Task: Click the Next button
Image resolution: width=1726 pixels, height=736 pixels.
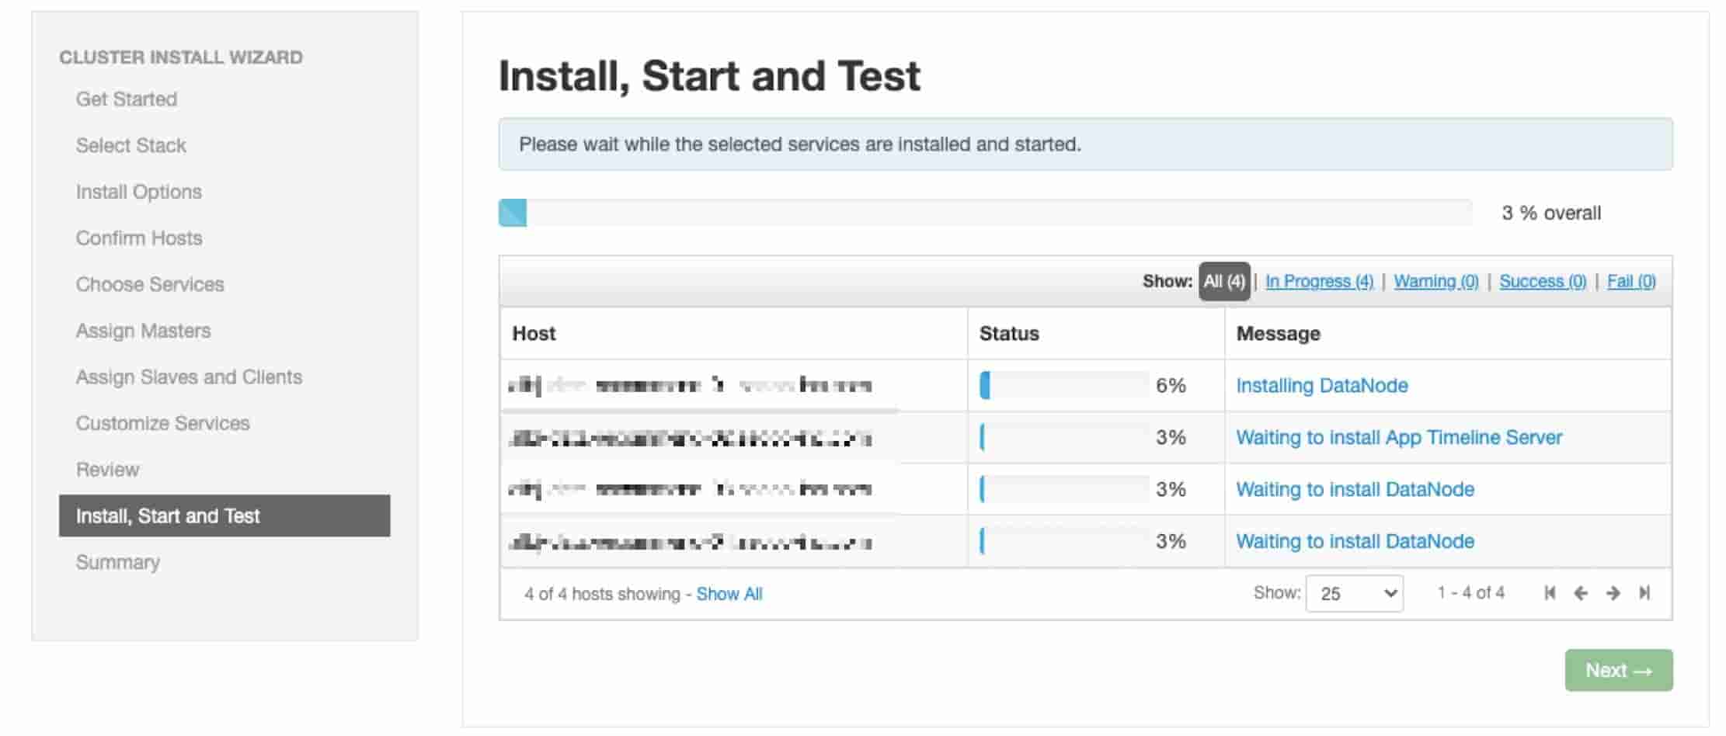Action: point(1619,670)
